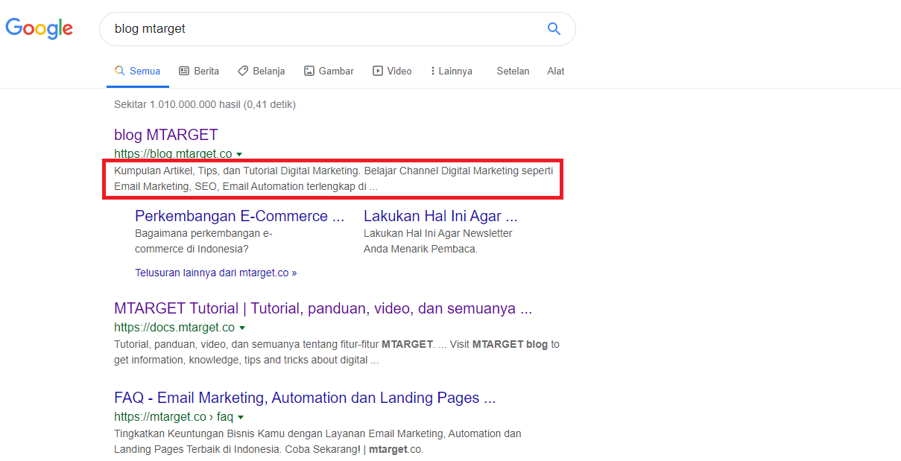Click the Lainnya three-dot icon
Image resolution: width=901 pixels, height=461 pixels.
pyautogui.click(x=434, y=71)
